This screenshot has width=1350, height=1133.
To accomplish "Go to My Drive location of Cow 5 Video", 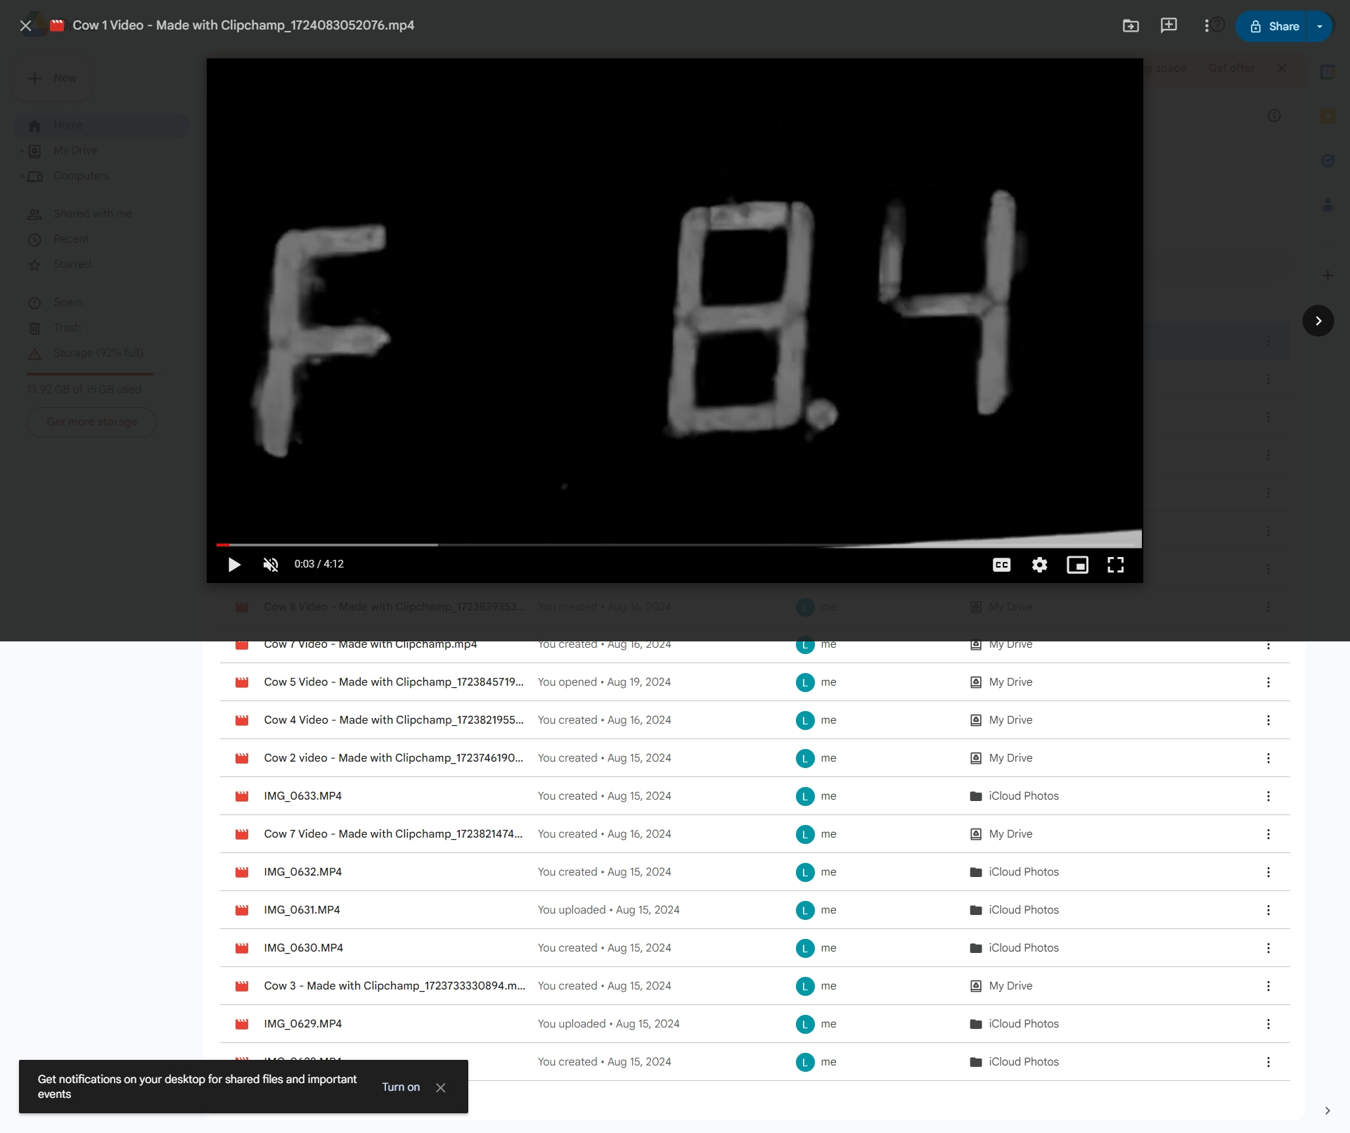I will click(x=1001, y=682).
